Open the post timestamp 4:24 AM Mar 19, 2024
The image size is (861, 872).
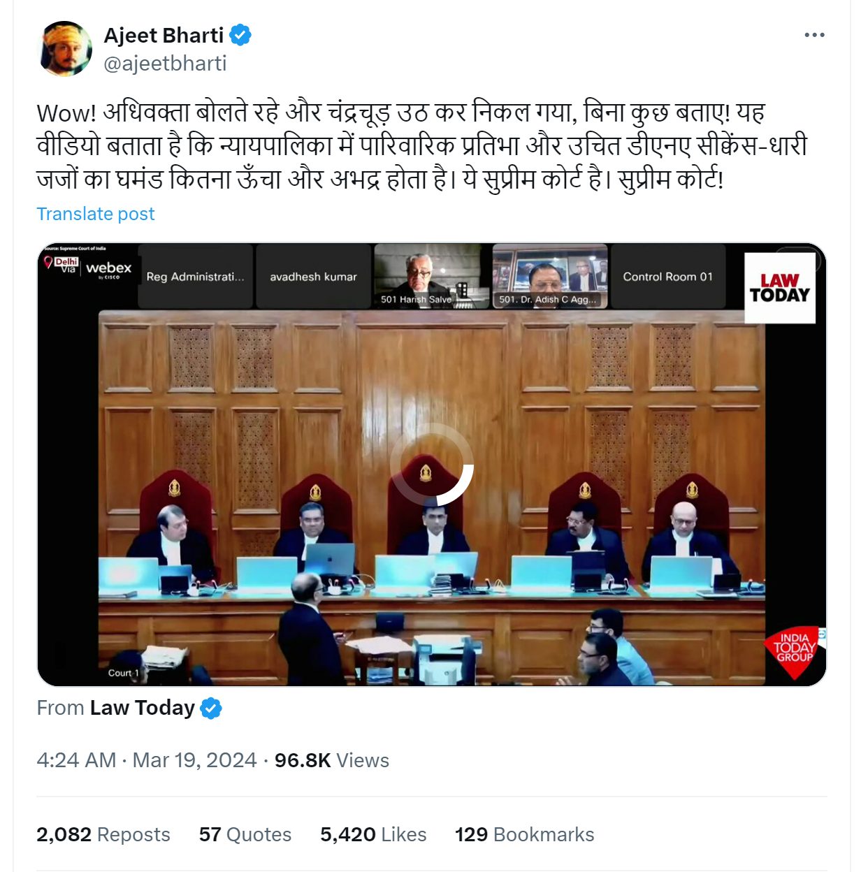pos(147,760)
